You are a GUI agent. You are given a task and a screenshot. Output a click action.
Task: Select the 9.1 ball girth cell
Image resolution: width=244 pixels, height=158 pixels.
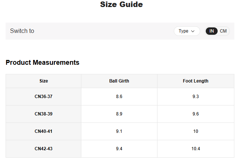click(x=119, y=131)
